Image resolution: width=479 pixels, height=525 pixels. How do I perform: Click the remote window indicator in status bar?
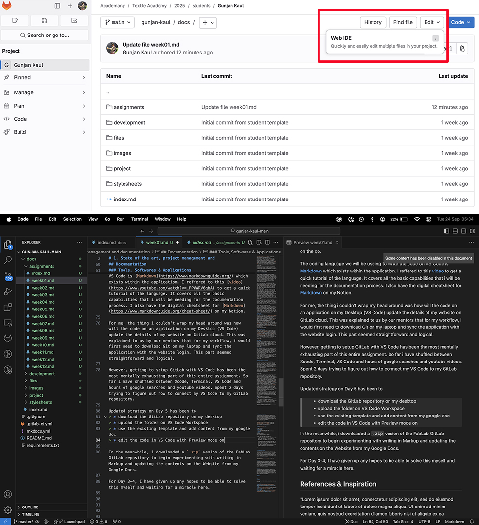(x=5, y=521)
